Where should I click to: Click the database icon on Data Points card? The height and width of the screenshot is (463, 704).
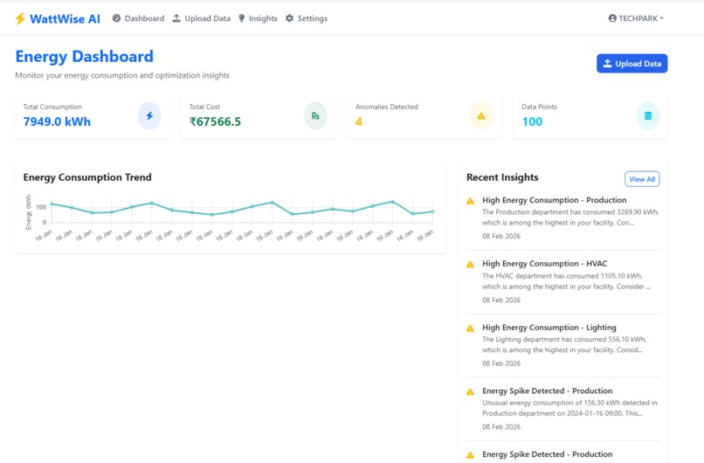(648, 116)
